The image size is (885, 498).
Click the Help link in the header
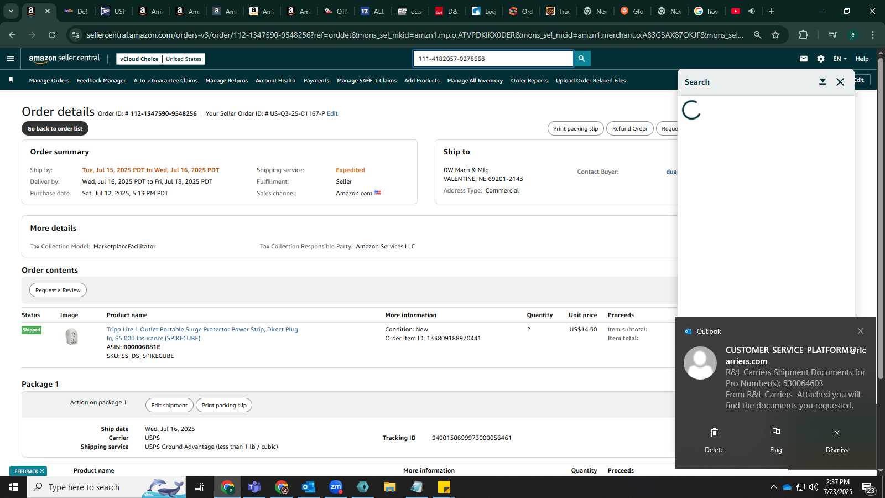click(x=862, y=59)
